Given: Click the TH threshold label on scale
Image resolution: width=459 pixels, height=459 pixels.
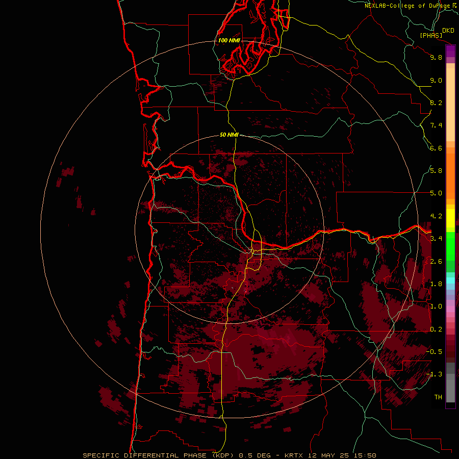Looking at the screenshot, I should (x=438, y=397).
